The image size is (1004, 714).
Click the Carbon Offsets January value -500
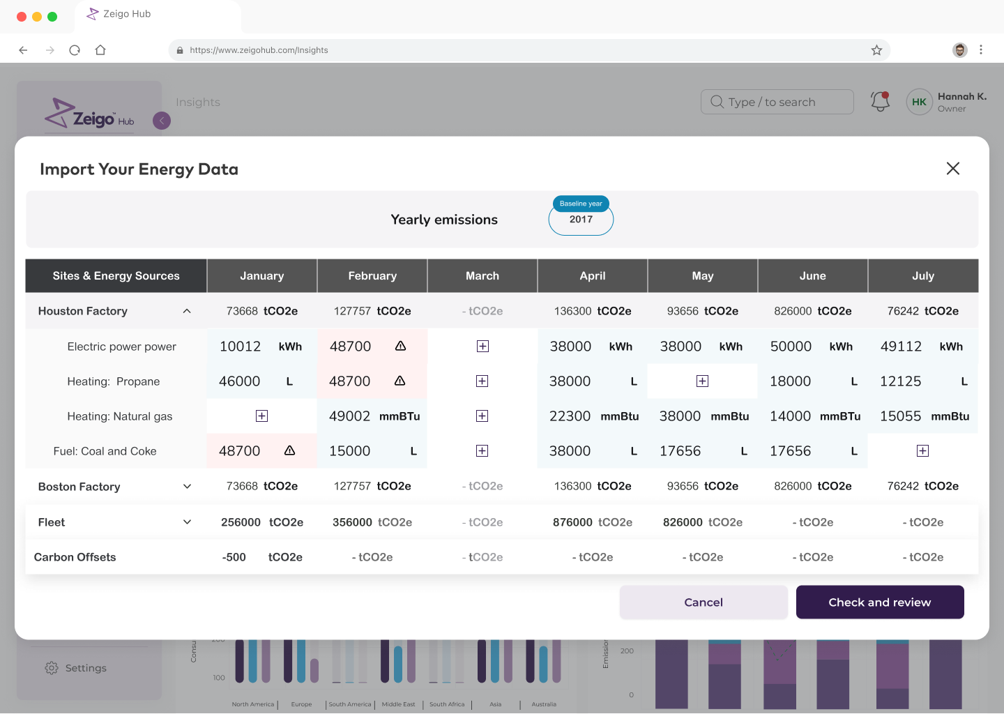pos(234,557)
